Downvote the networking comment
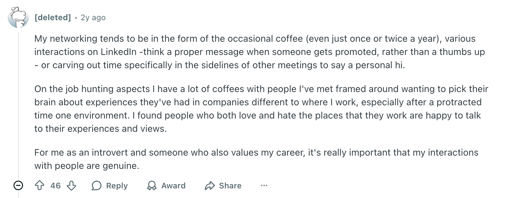Image resolution: width=505 pixels, height=198 pixels. pos(71,186)
